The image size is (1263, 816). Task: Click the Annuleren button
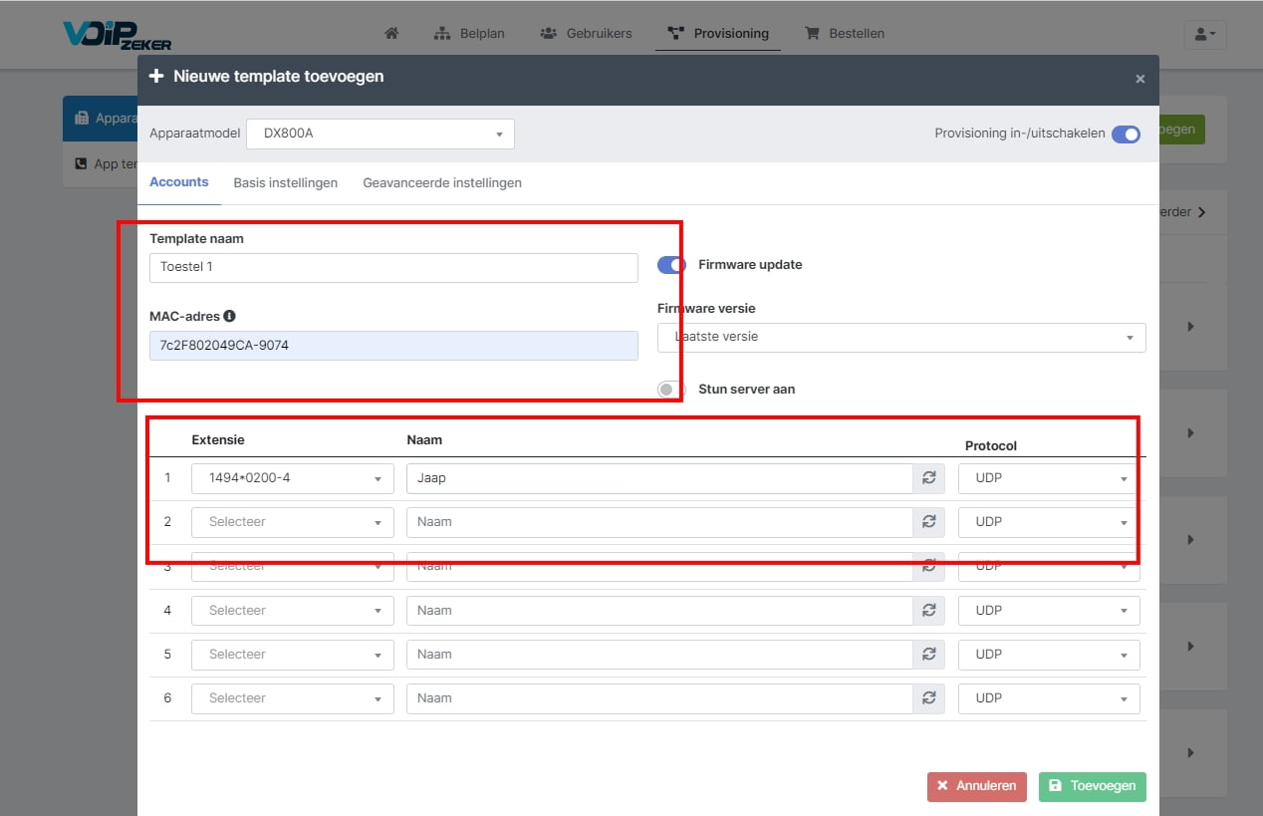(x=976, y=786)
